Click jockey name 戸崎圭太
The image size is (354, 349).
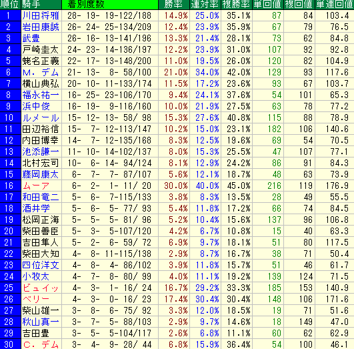[x=41, y=49]
